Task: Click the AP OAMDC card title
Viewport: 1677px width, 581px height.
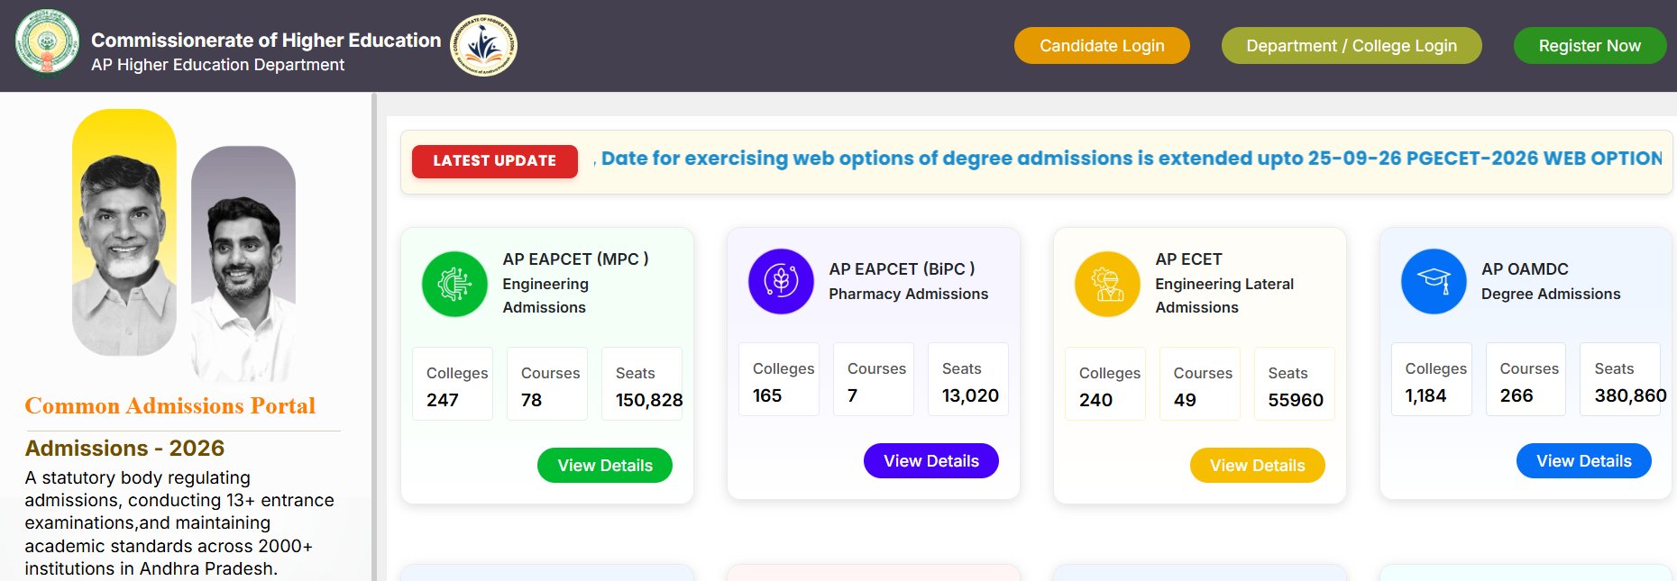Action: (1525, 269)
